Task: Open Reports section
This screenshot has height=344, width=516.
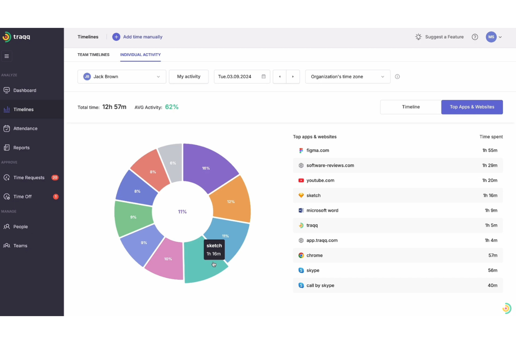Action: (x=21, y=148)
